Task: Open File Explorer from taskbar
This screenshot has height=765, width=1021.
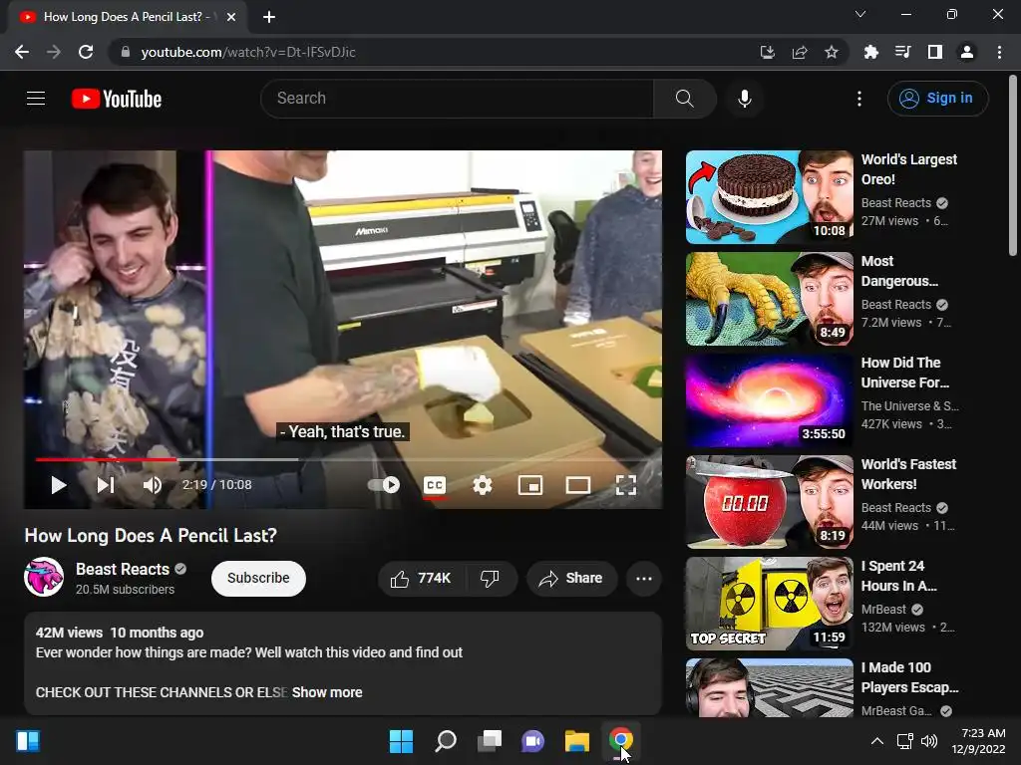Action: (x=577, y=741)
